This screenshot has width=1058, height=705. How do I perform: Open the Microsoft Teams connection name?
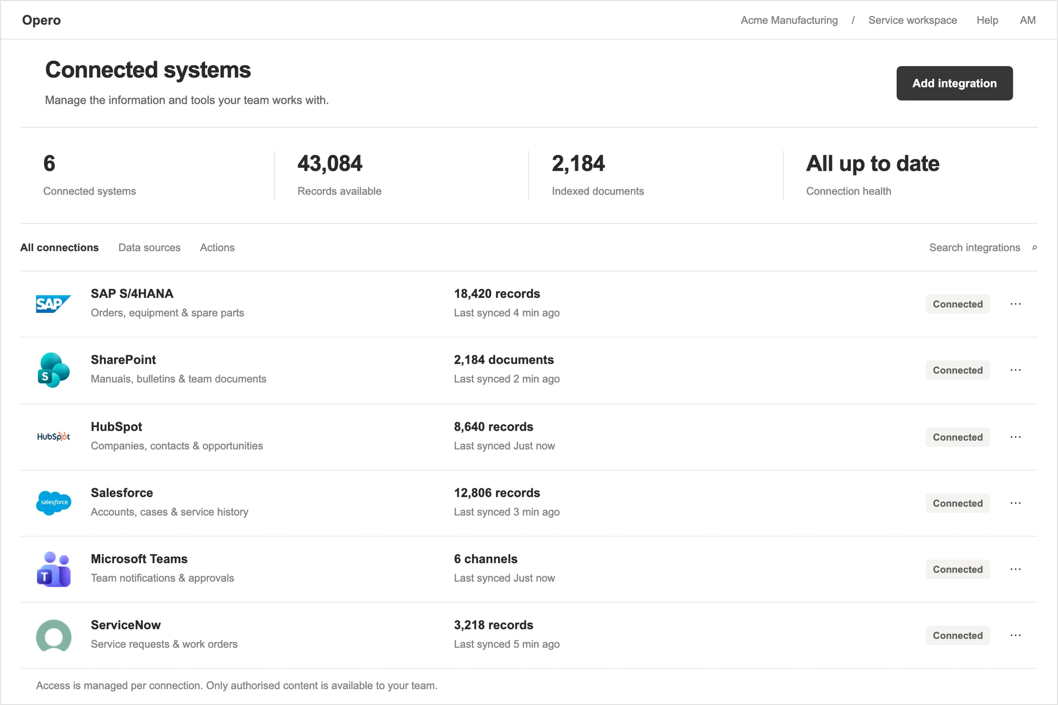(139, 559)
